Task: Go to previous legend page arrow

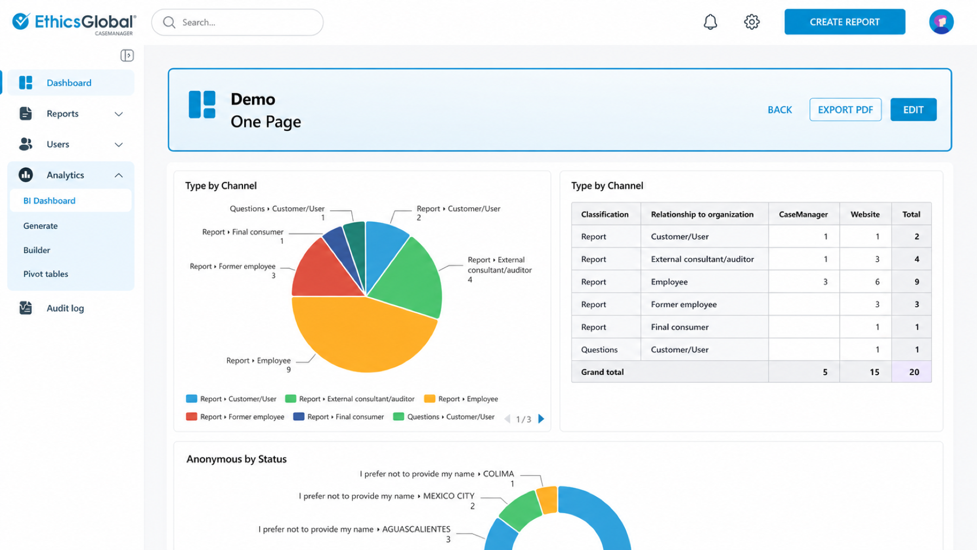Action: [x=507, y=419]
